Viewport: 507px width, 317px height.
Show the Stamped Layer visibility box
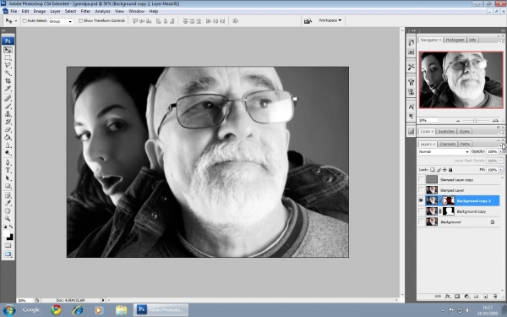421,190
